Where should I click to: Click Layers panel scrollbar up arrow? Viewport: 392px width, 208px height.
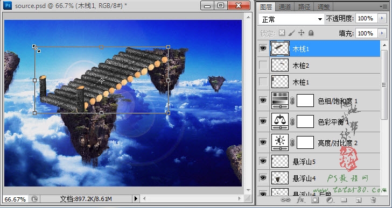click(x=384, y=45)
